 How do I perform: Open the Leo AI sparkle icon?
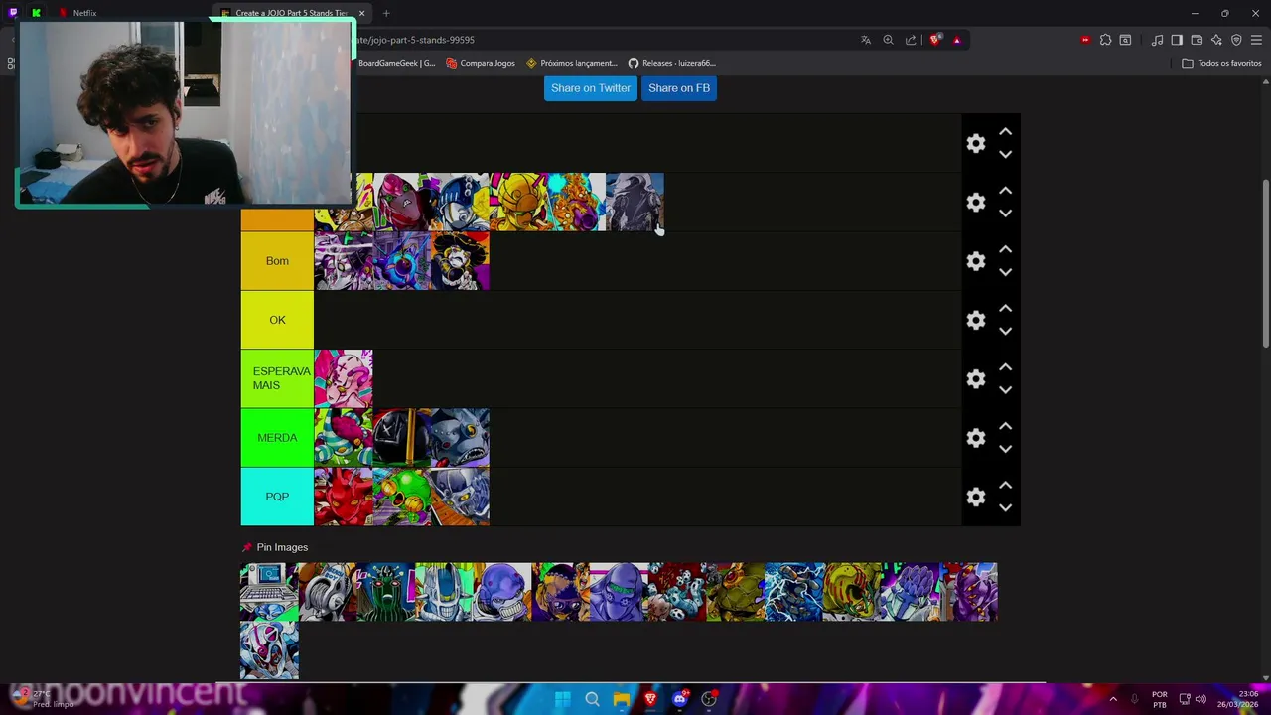point(1216,40)
